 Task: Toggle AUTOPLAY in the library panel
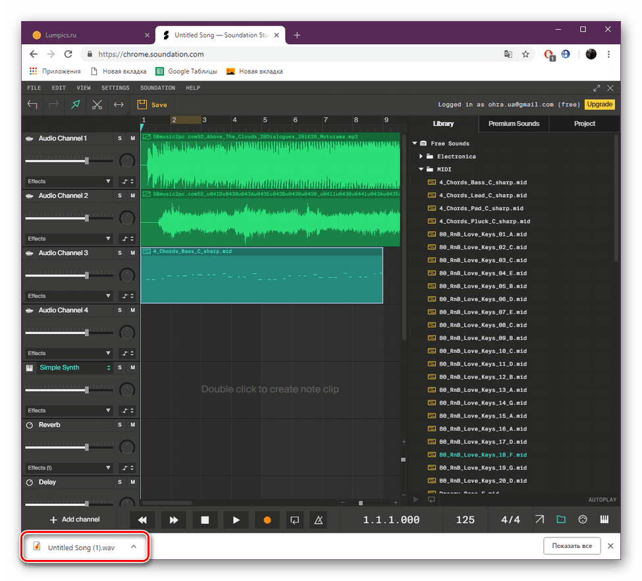coord(602,499)
